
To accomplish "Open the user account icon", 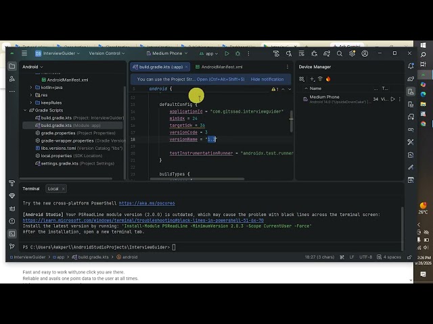I will pyautogui.click(x=365, y=53).
